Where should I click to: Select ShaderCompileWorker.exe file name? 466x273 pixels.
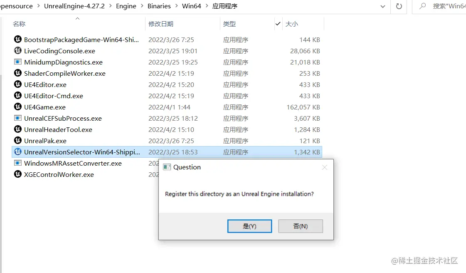click(65, 74)
